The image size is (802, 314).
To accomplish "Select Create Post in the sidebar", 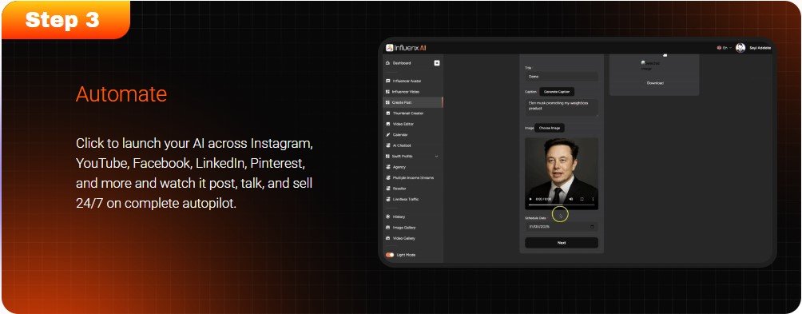I will tap(412, 102).
